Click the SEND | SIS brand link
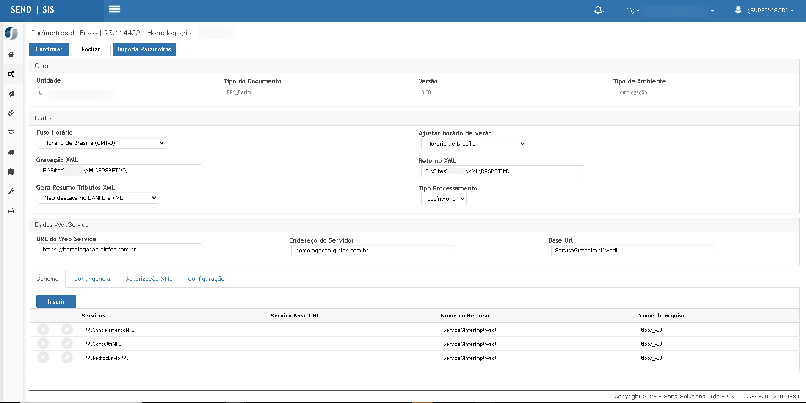 (x=32, y=10)
